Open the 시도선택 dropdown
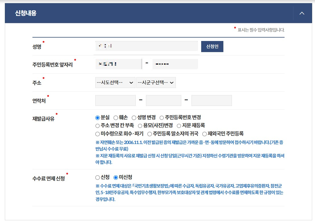This screenshot has height=224, width=315. pyautogui.click(x=115, y=83)
